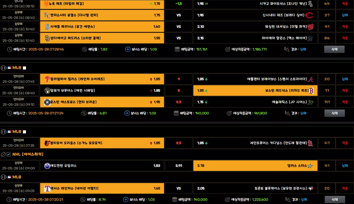Click the green down arrow in Athletics row
The image size is (354, 204).
coord(206,102)
